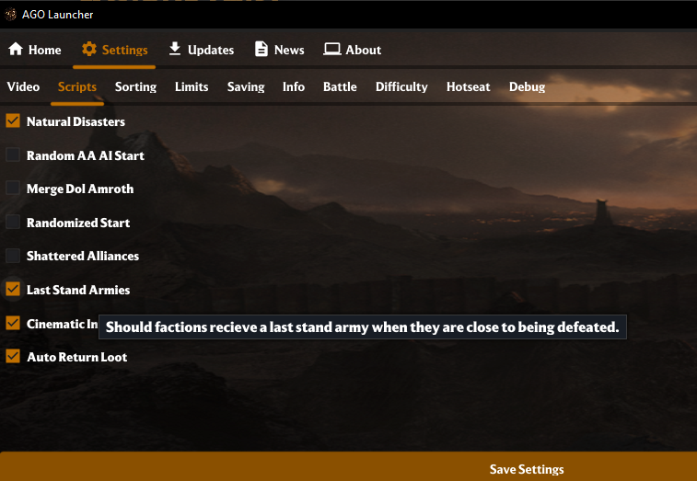Uncheck Last Stand Armies checkbox
This screenshot has width=697, height=481.
click(13, 289)
